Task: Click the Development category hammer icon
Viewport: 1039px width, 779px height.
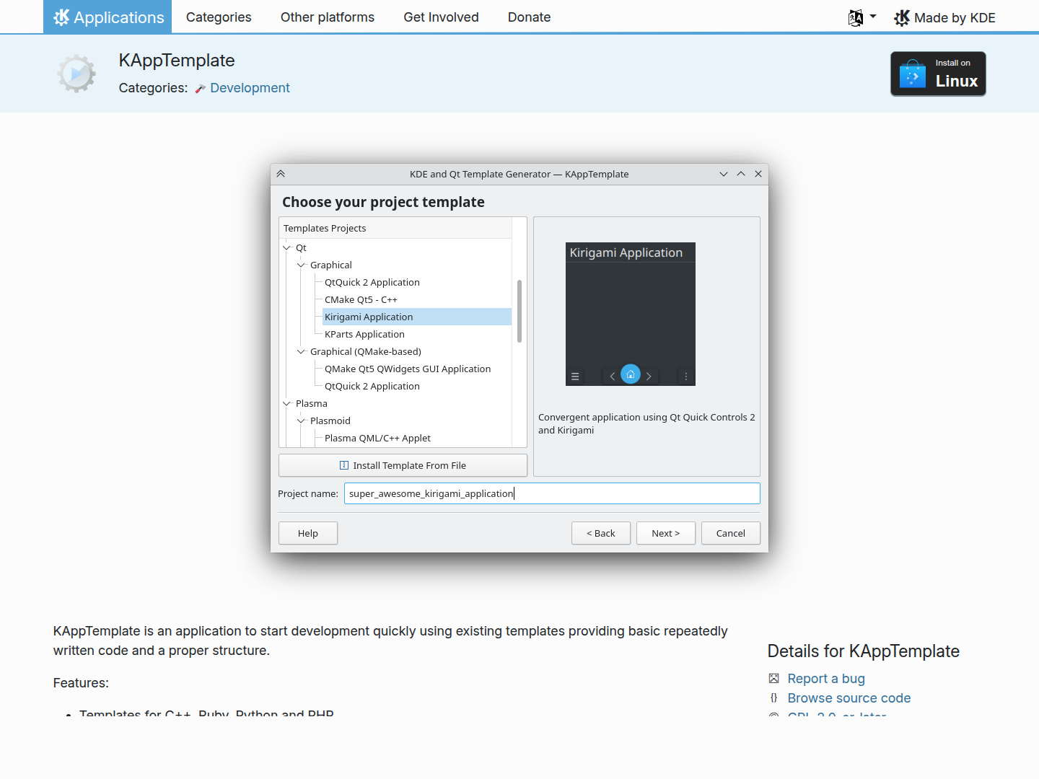Action: click(201, 89)
